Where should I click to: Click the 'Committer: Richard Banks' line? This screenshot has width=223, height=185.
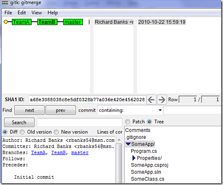click(59, 146)
